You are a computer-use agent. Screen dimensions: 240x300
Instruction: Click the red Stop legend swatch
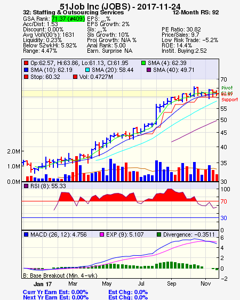pyautogui.click(x=26, y=77)
